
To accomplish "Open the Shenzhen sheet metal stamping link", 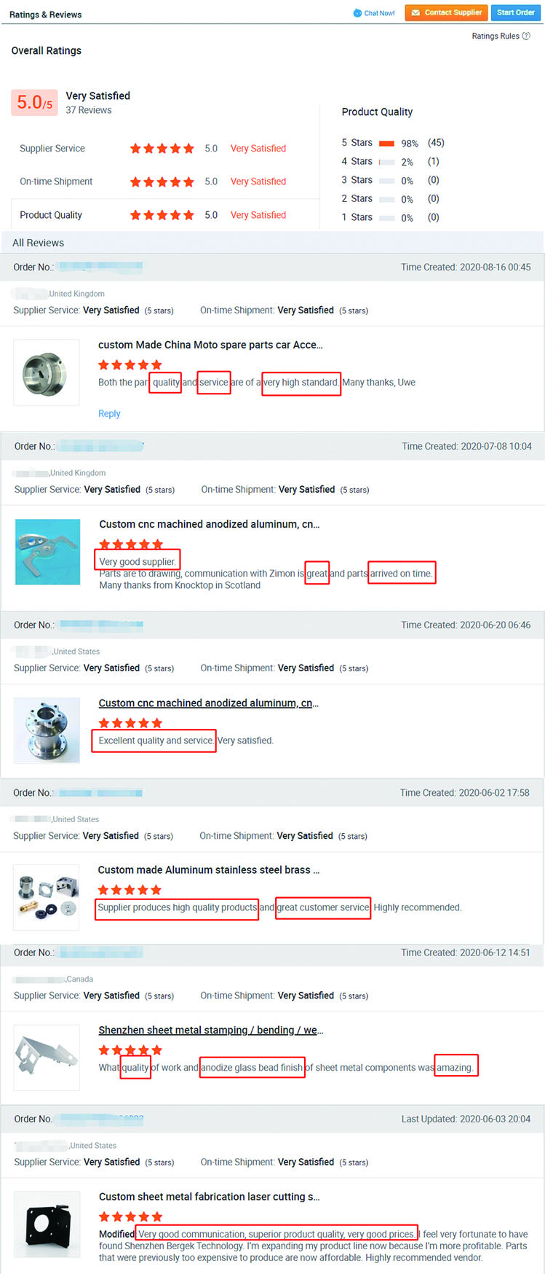I will [x=211, y=1030].
